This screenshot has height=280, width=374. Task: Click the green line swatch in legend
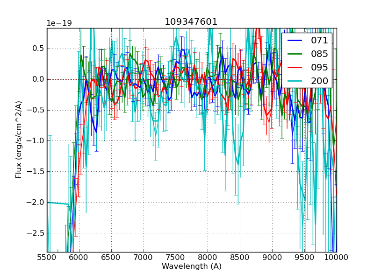click(x=294, y=54)
